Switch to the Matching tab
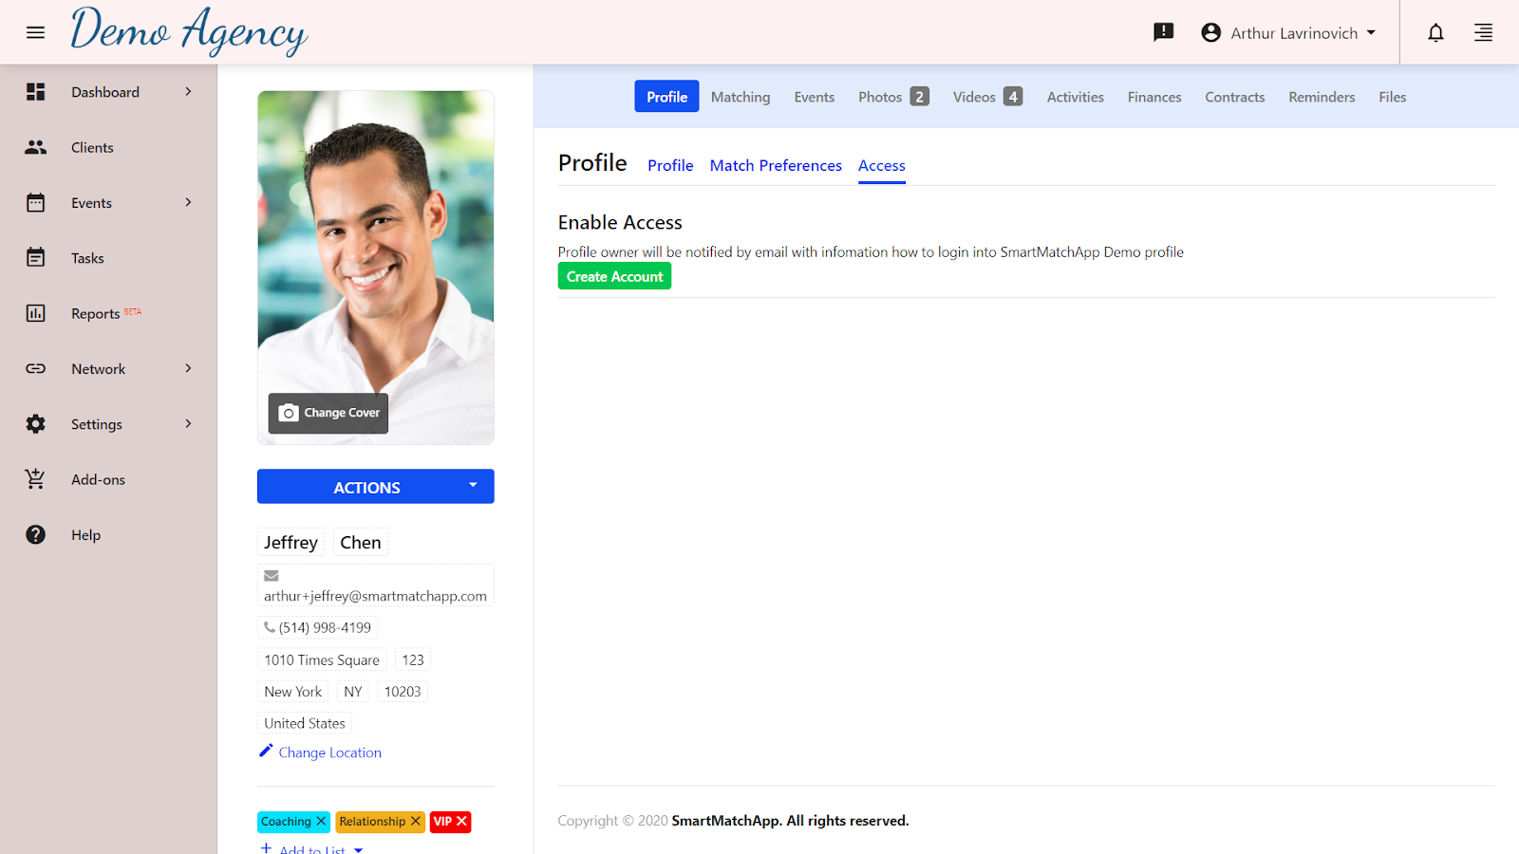 741,96
